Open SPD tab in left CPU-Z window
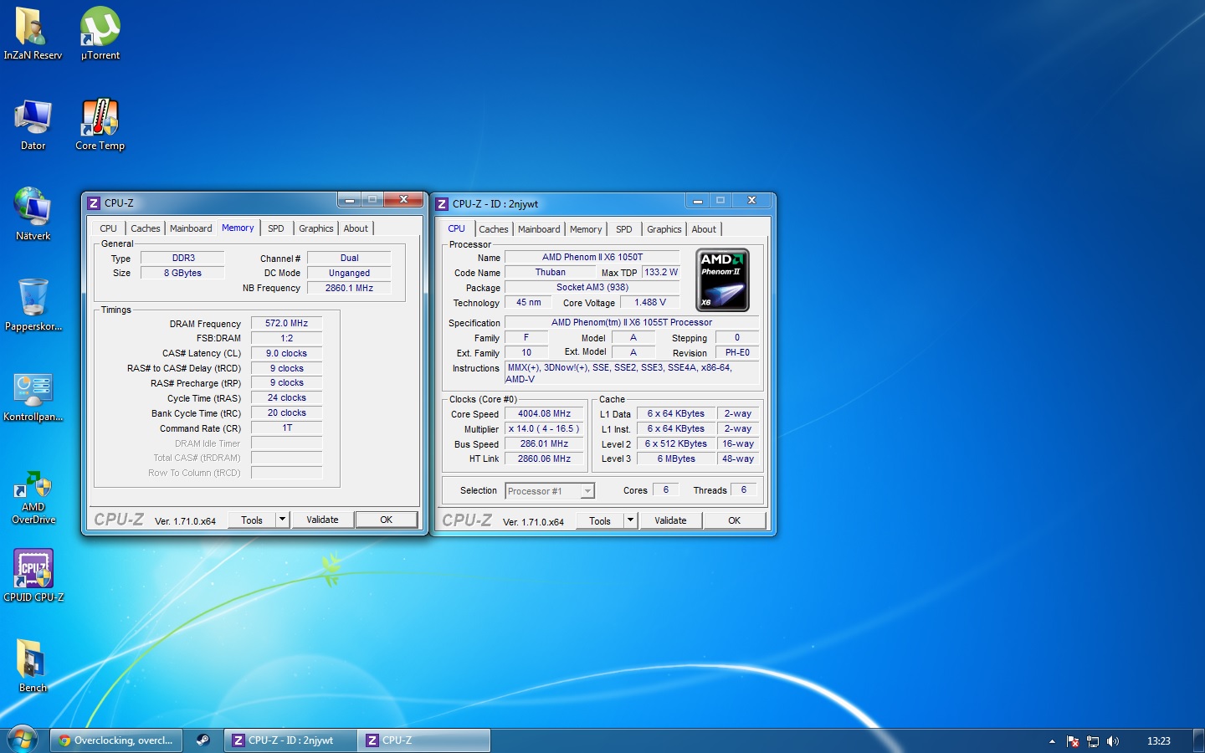The width and height of the screenshot is (1205, 753). (x=276, y=228)
